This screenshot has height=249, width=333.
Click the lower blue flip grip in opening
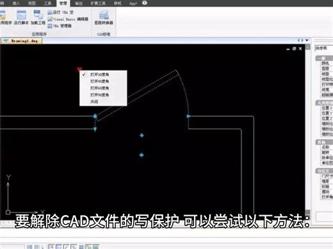pos(142,155)
